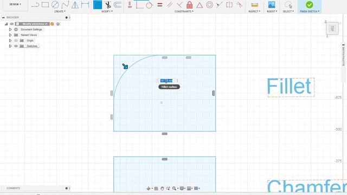Apply the Parallel constraint

pos(170,5)
